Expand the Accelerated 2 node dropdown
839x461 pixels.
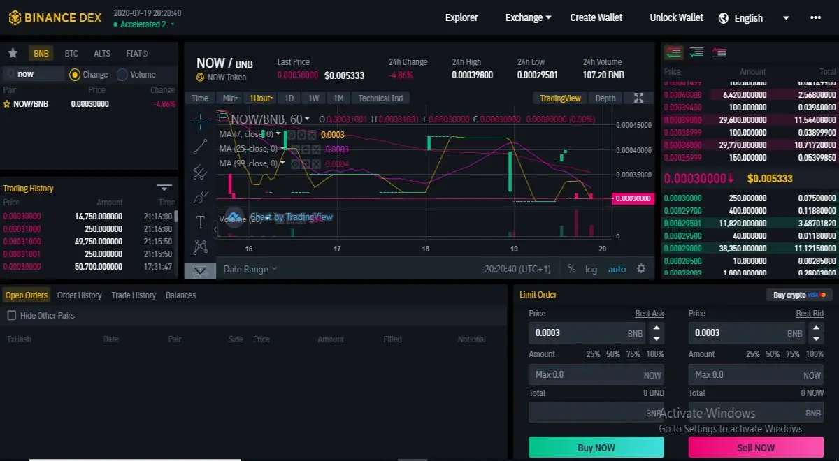[173, 24]
